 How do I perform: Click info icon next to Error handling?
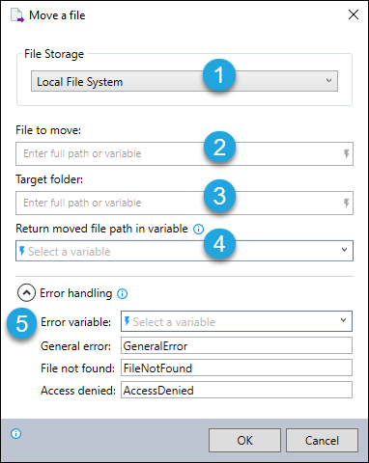pyautogui.click(x=122, y=293)
